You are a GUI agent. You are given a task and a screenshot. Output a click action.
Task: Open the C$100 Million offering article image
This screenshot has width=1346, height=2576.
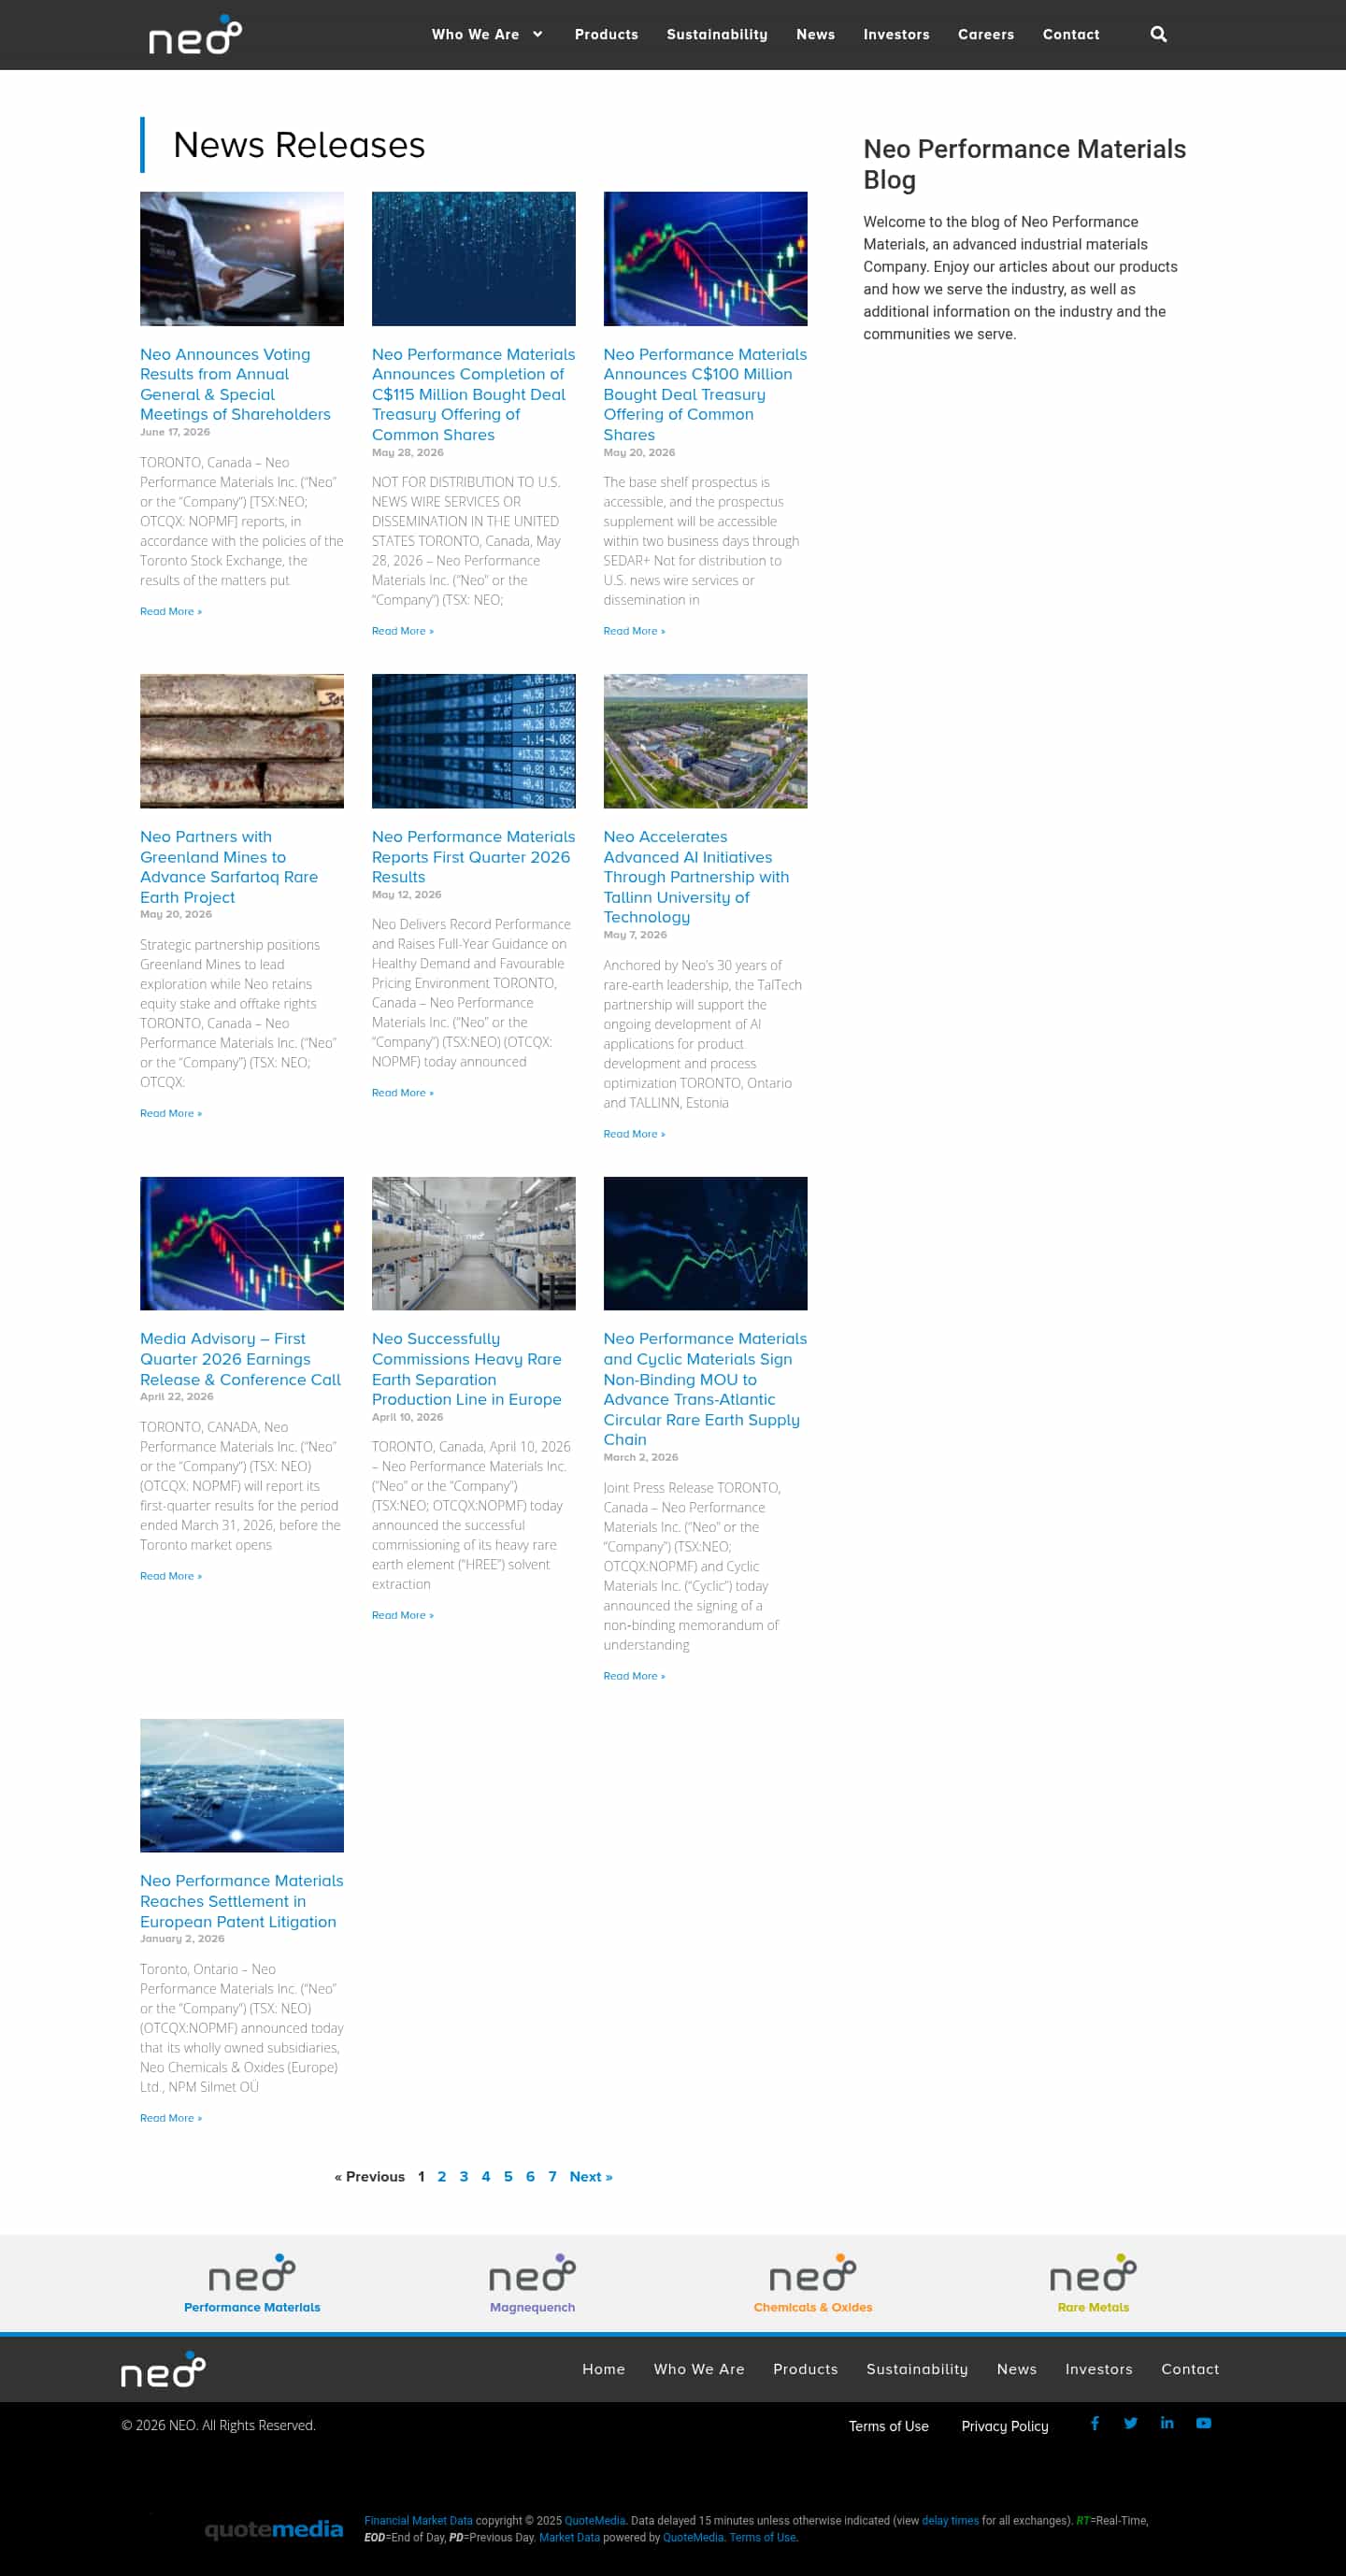click(705, 259)
